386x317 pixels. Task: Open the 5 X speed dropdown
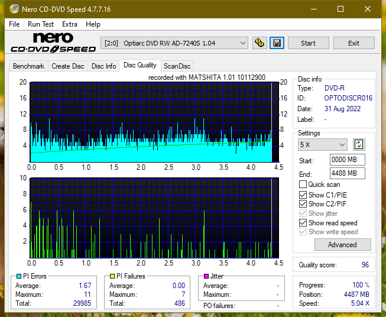(x=323, y=144)
